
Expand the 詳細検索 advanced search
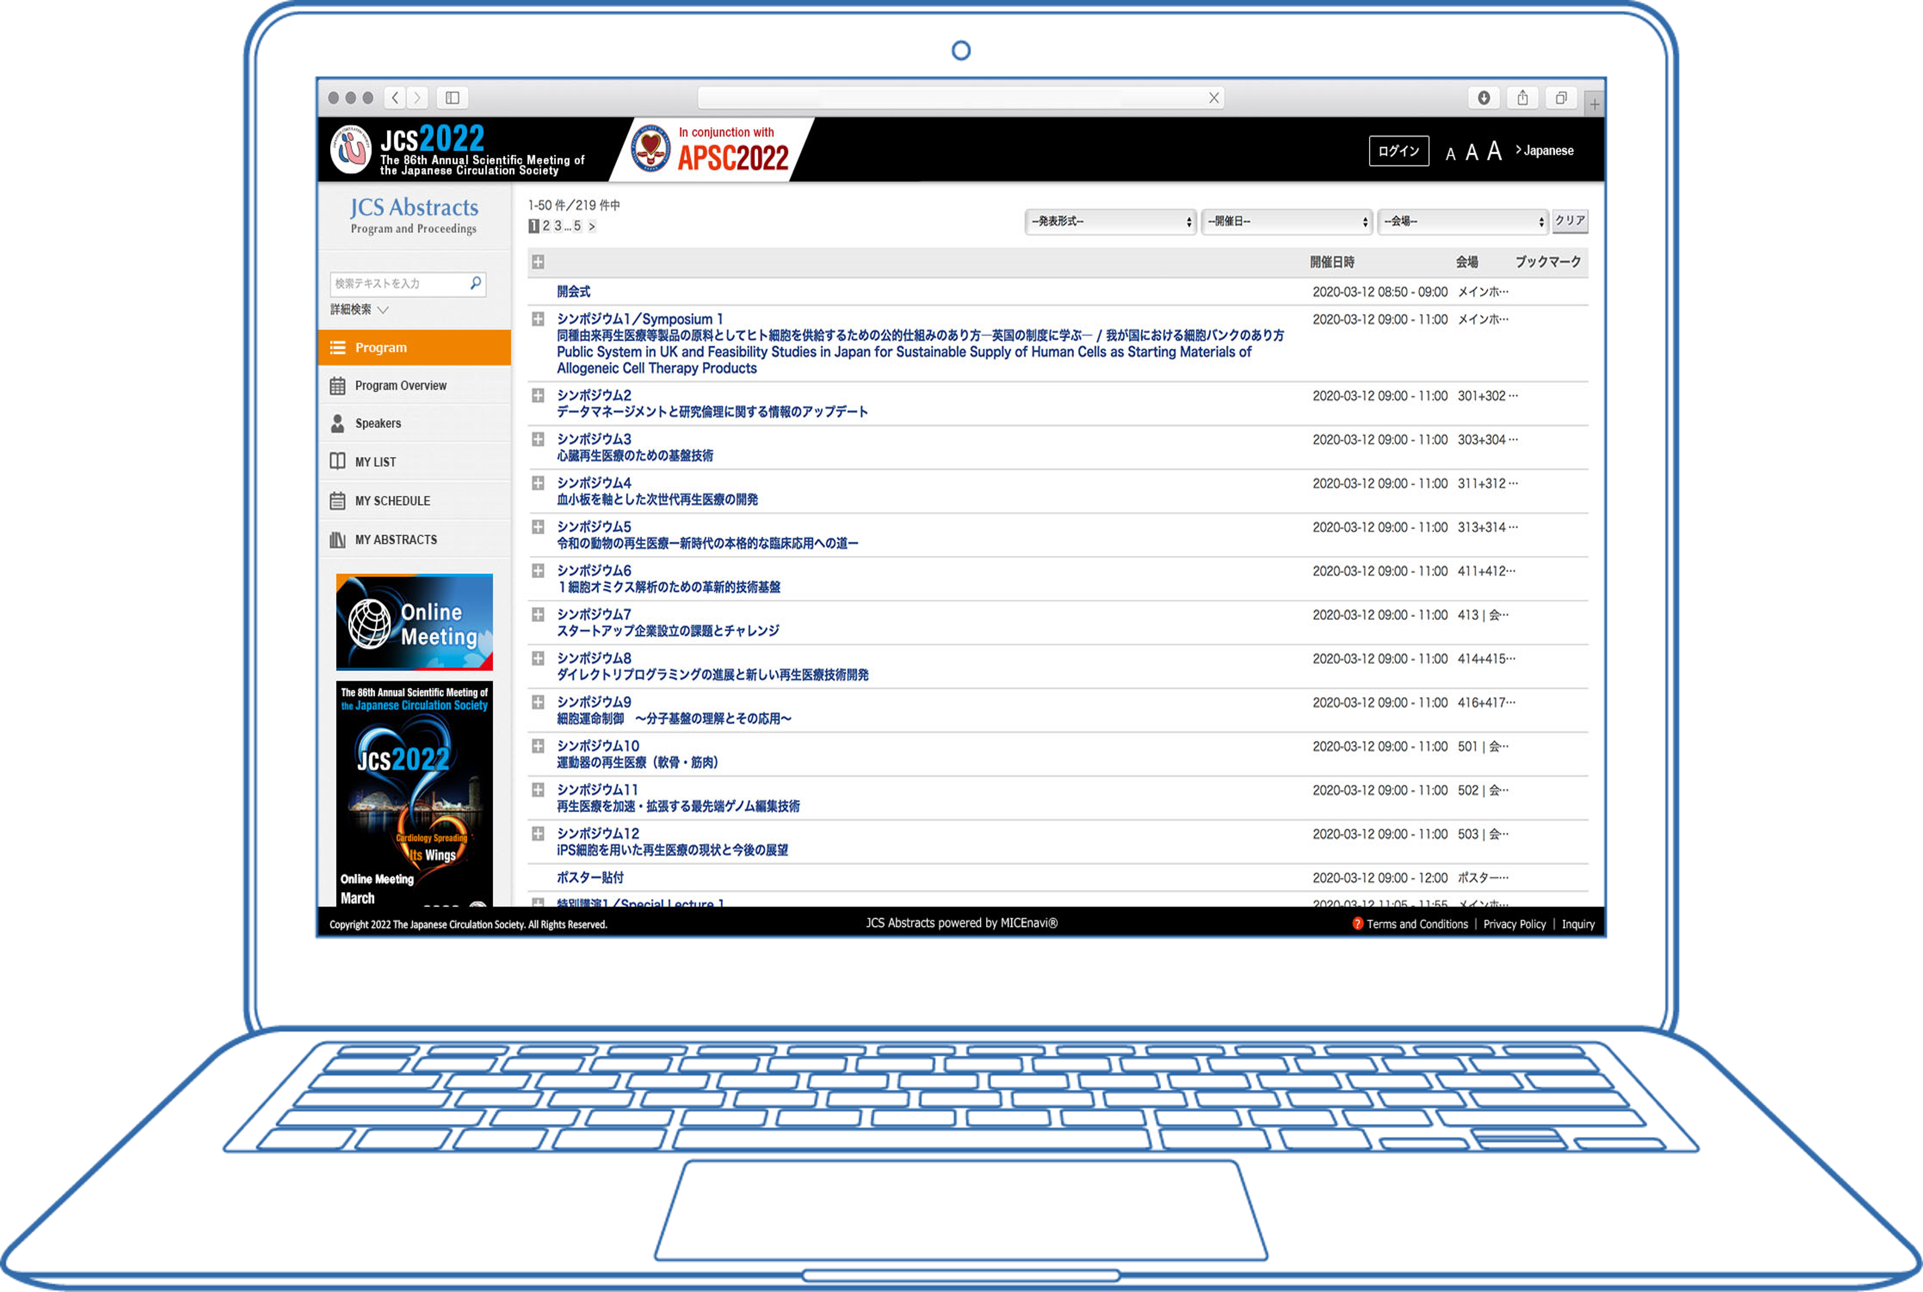359,310
